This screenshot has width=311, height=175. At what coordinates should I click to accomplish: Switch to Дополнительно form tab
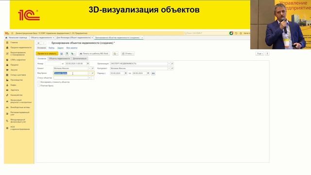click(80, 58)
